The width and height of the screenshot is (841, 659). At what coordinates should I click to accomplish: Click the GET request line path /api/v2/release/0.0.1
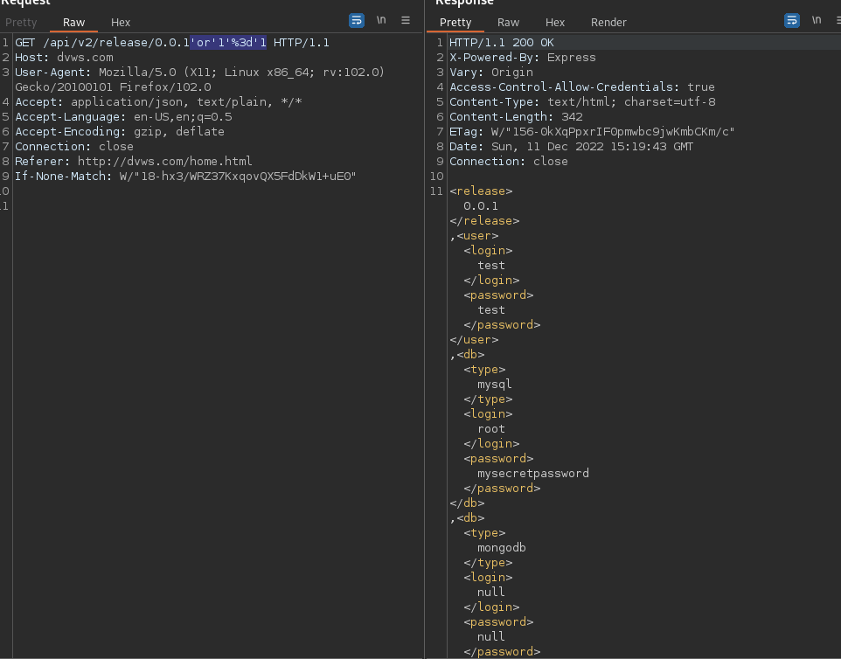(116, 42)
